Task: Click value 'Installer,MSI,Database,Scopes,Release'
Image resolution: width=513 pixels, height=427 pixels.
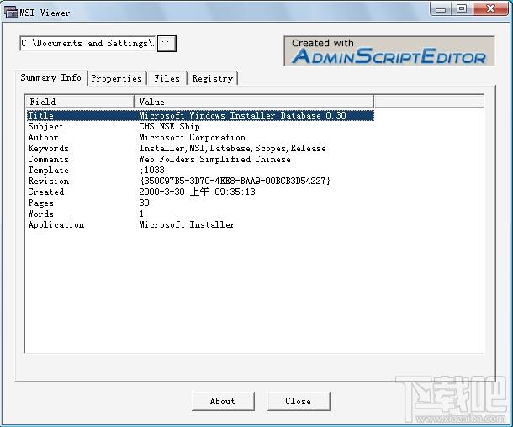Action: click(232, 149)
